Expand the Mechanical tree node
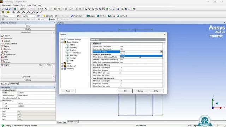226x127 pixels. [62, 66]
